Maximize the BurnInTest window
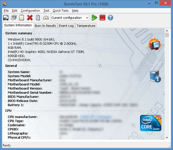Viewport: 173px width, 150px height. pos(156,3)
